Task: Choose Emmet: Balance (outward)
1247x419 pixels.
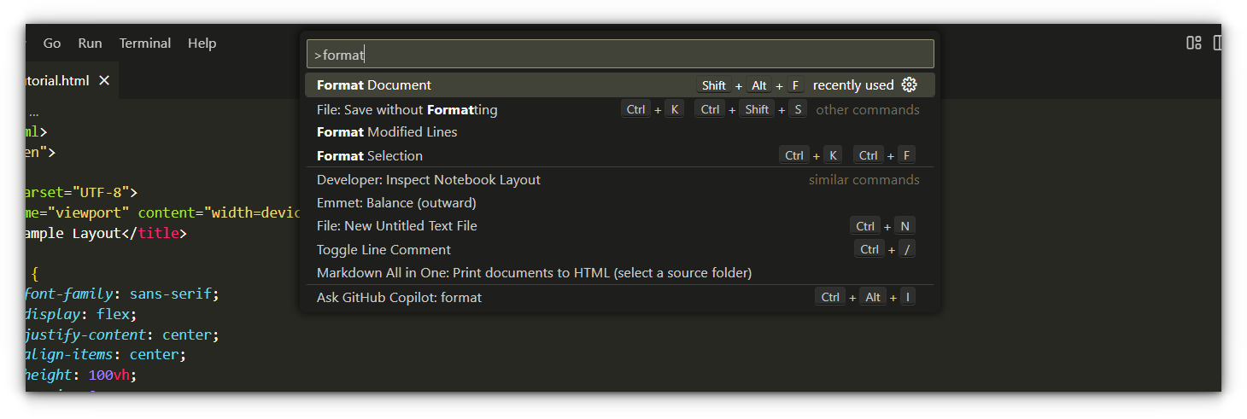Action: 396,203
